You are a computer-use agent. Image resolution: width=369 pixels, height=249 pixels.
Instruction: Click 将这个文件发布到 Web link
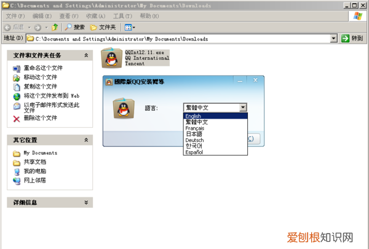pyautogui.click(x=52, y=95)
